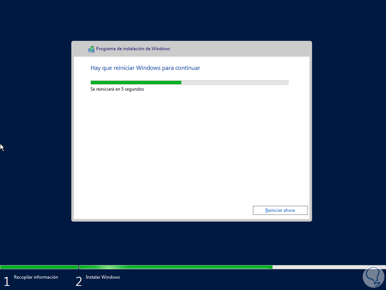Select the 'Se reiniciará en 5 segundos' text
The height and width of the screenshot is (290, 386).
(x=117, y=89)
